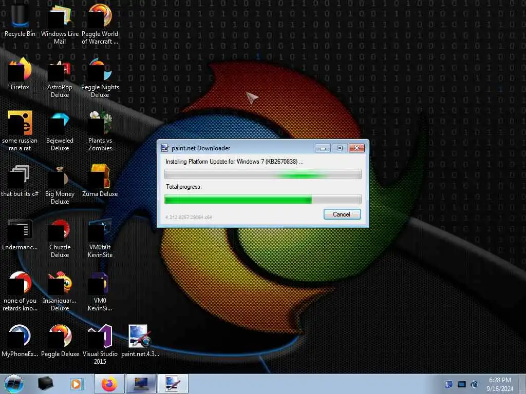Select the paint.net.4.3... installer file icon
Viewport: 526px width, 394px height.
[140, 341]
